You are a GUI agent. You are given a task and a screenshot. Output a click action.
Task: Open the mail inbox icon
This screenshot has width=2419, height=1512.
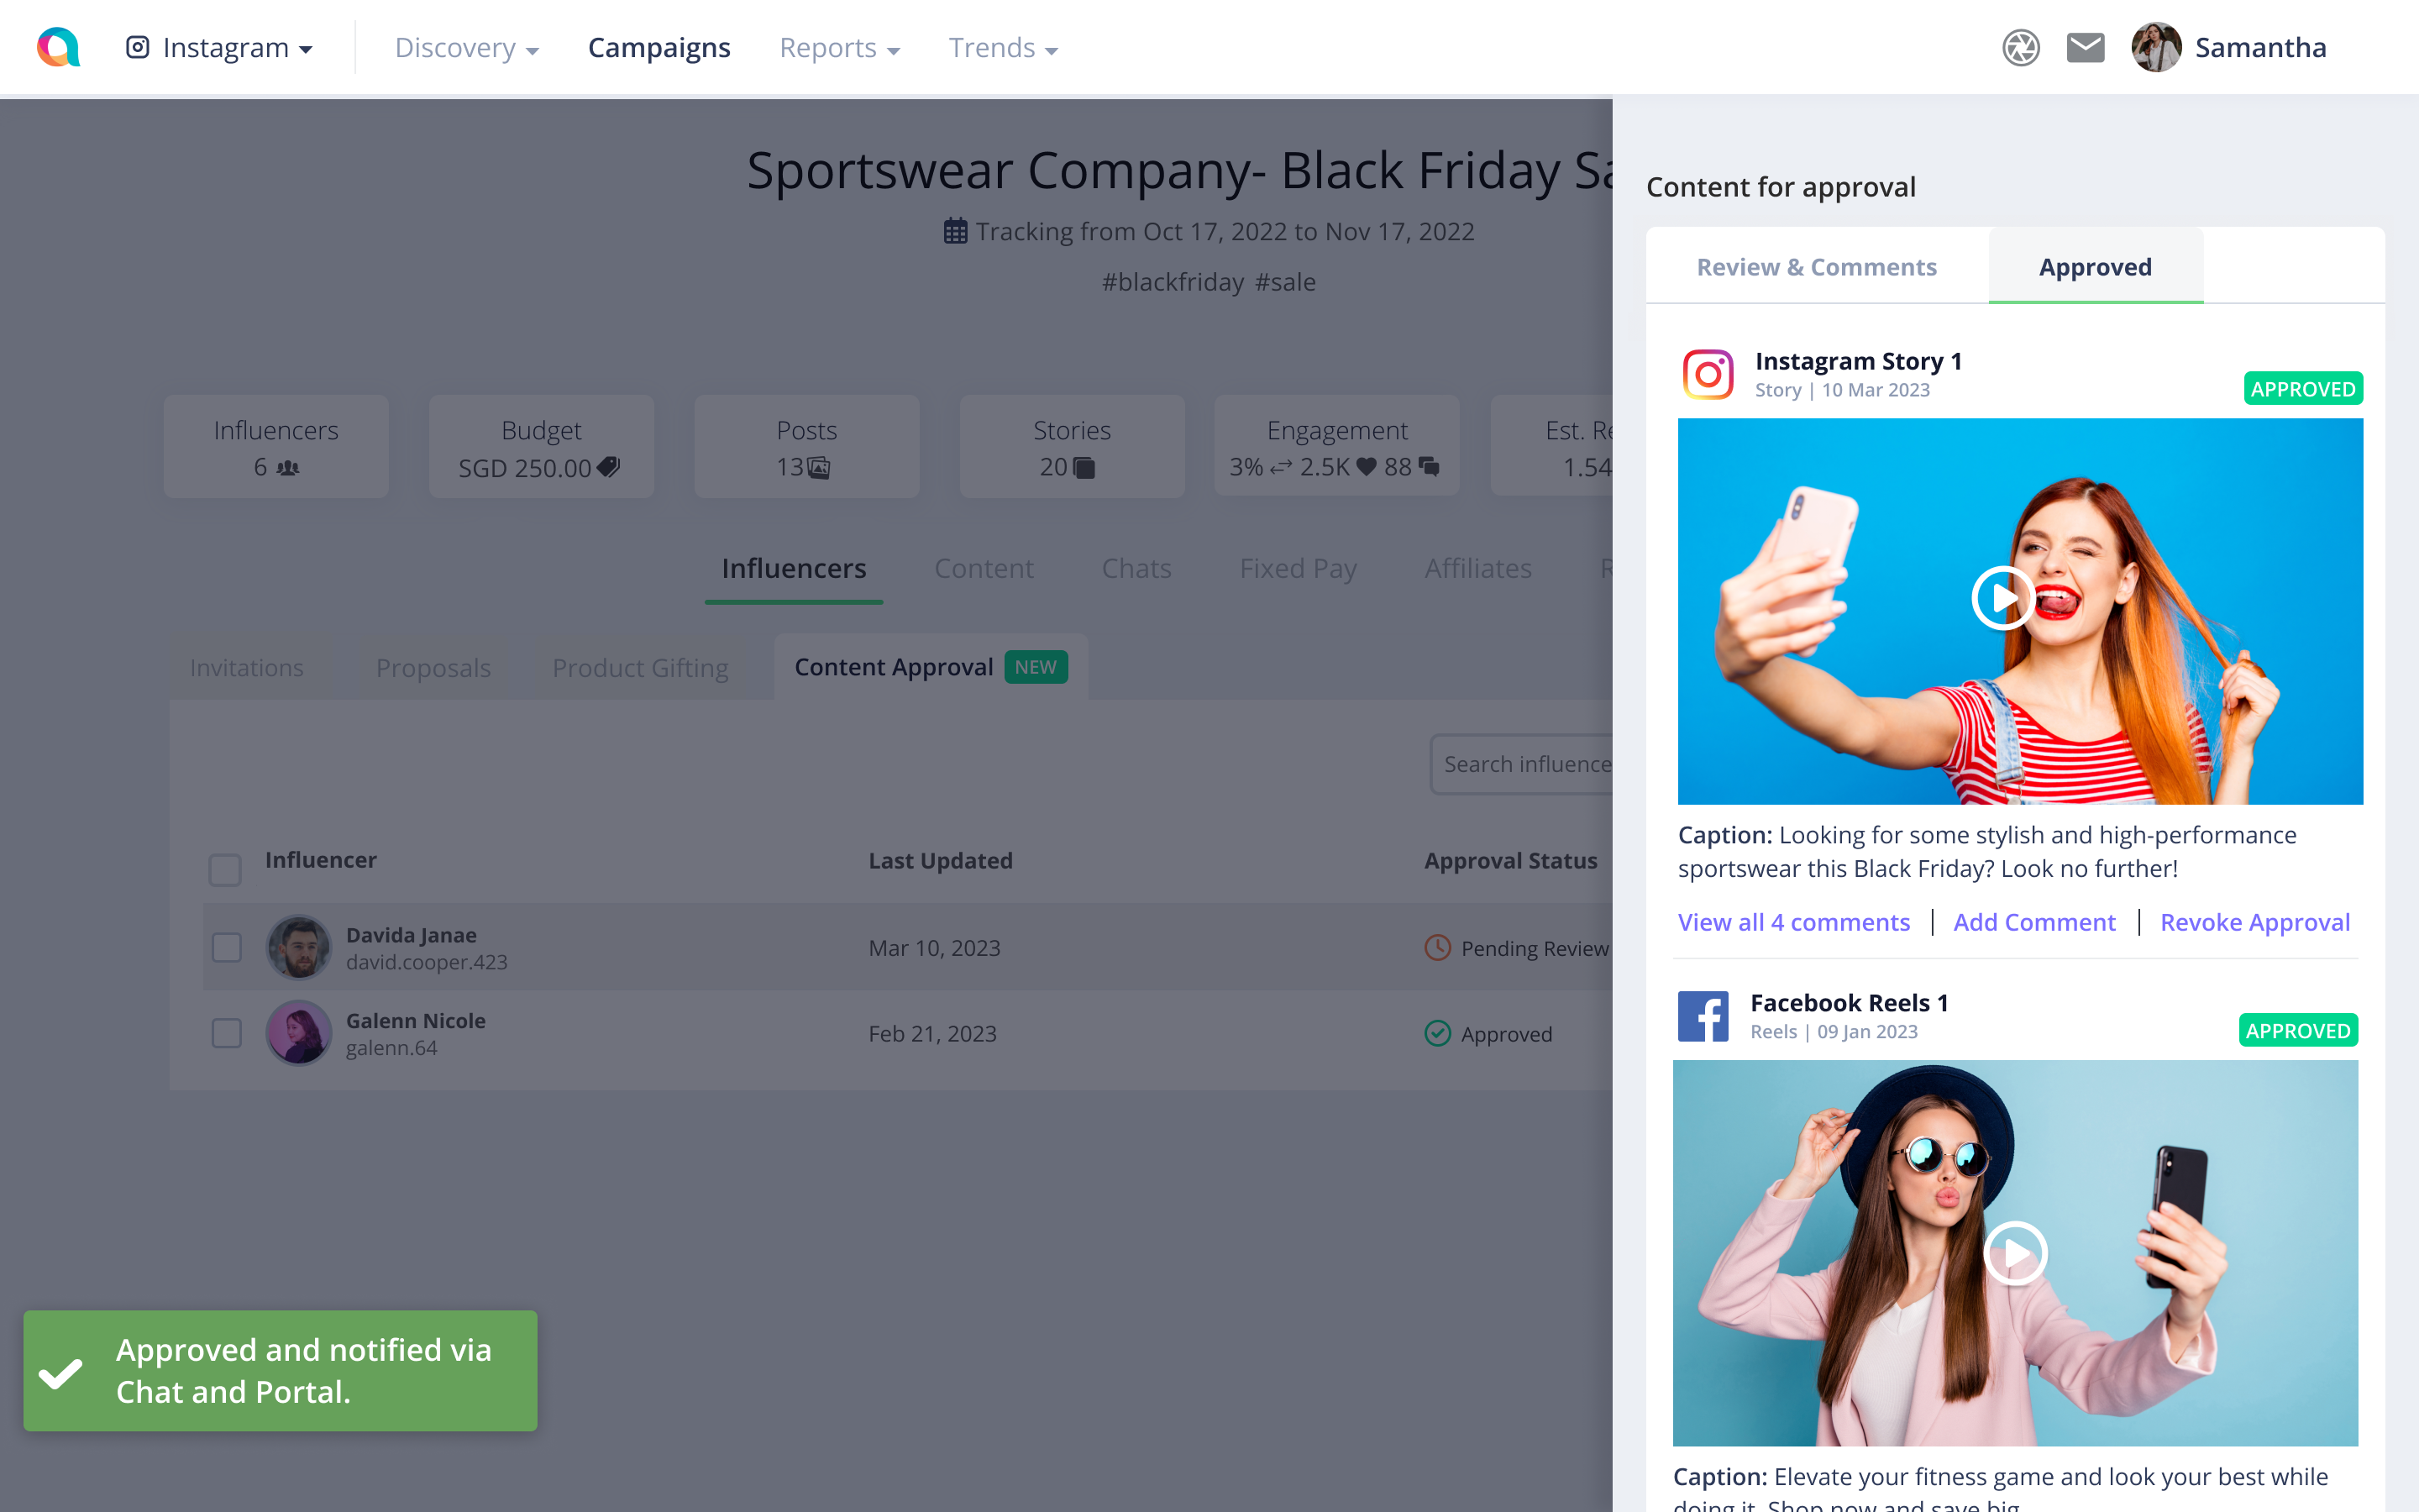pyautogui.click(x=2086, y=47)
